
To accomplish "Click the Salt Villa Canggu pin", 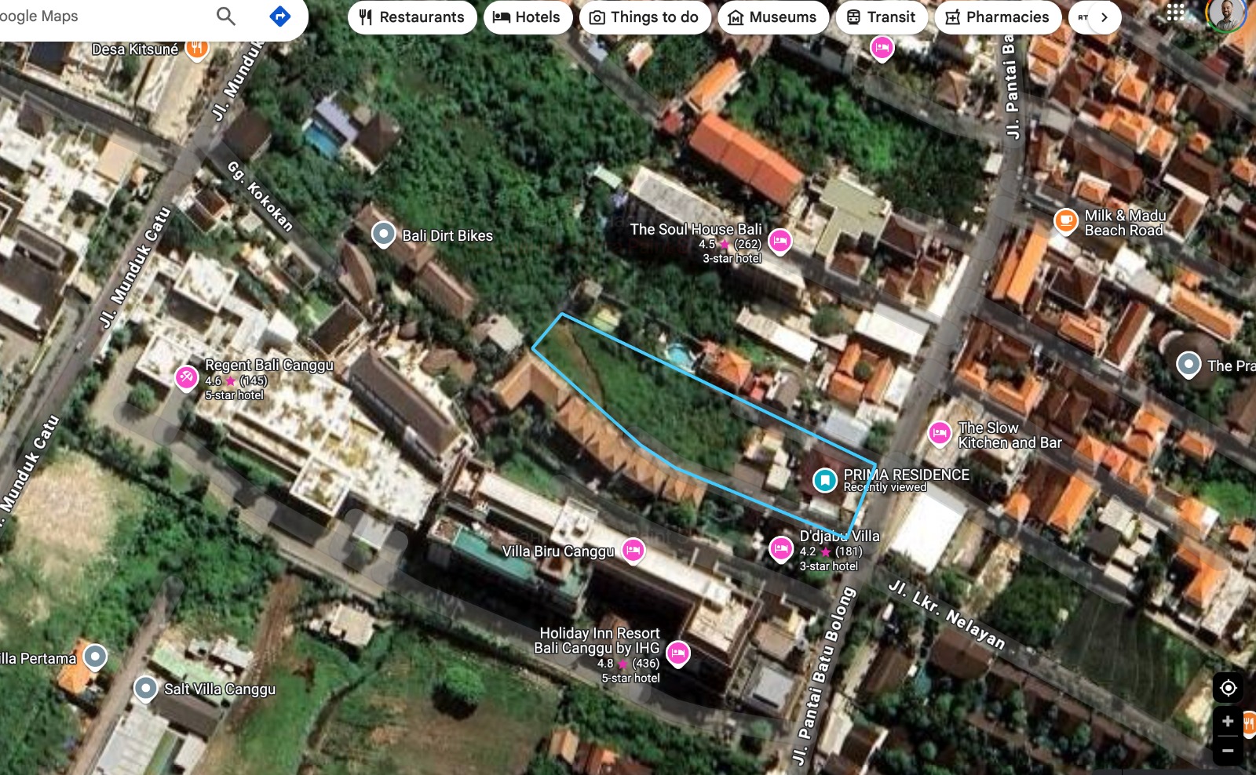I will pyautogui.click(x=145, y=689).
